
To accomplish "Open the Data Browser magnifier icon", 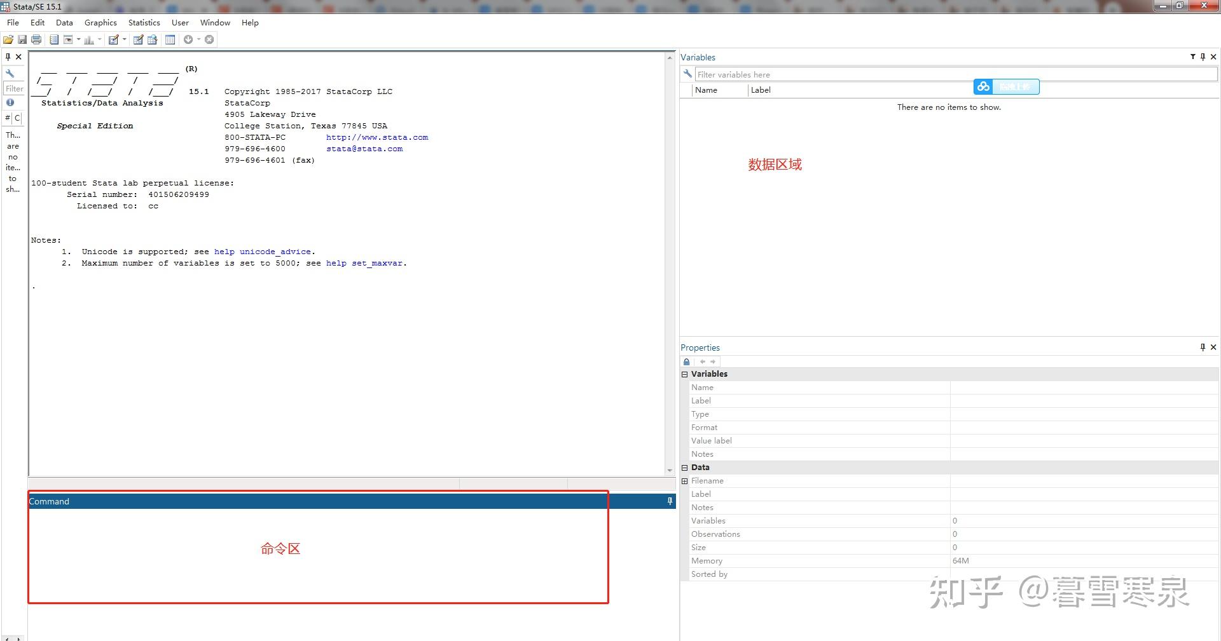I will pyautogui.click(x=153, y=39).
